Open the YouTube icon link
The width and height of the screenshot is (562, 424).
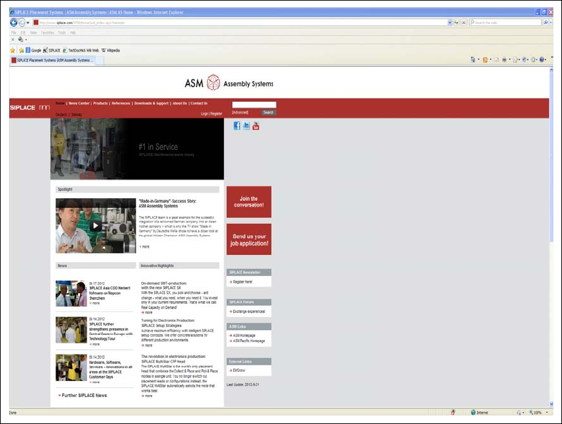(256, 125)
